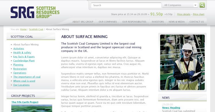215x112 pixels.
Task: Go to Scottish Coal in the breadcrumb
Action: pos(36,29)
